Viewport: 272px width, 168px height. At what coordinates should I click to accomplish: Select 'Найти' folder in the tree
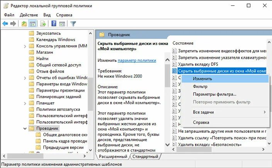click(x=42, y=59)
